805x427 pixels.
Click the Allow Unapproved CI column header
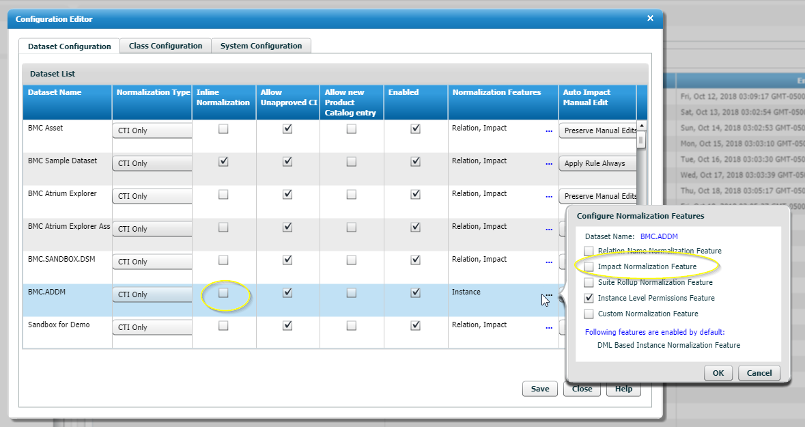point(288,102)
